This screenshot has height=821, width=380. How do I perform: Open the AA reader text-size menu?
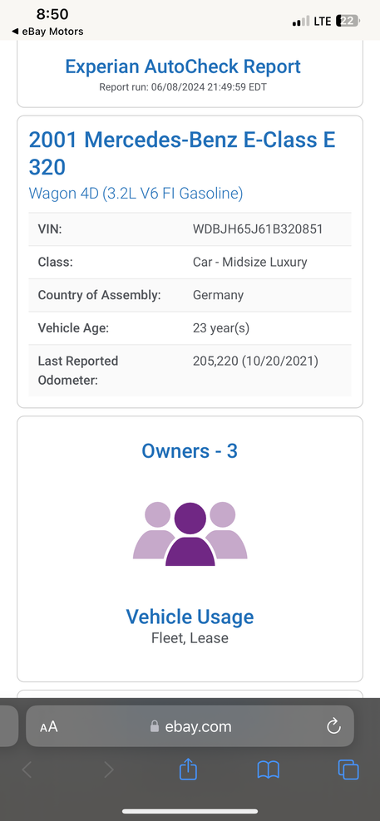point(49,727)
